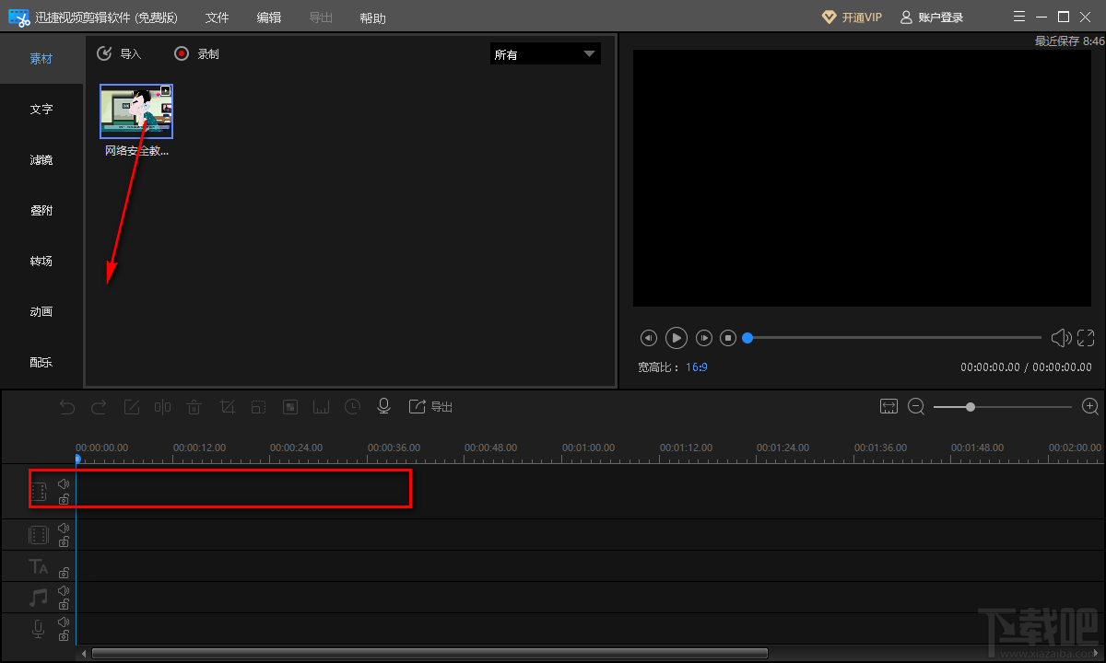Click the preview volume speaker icon
1106x663 pixels.
pyautogui.click(x=1061, y=338)
